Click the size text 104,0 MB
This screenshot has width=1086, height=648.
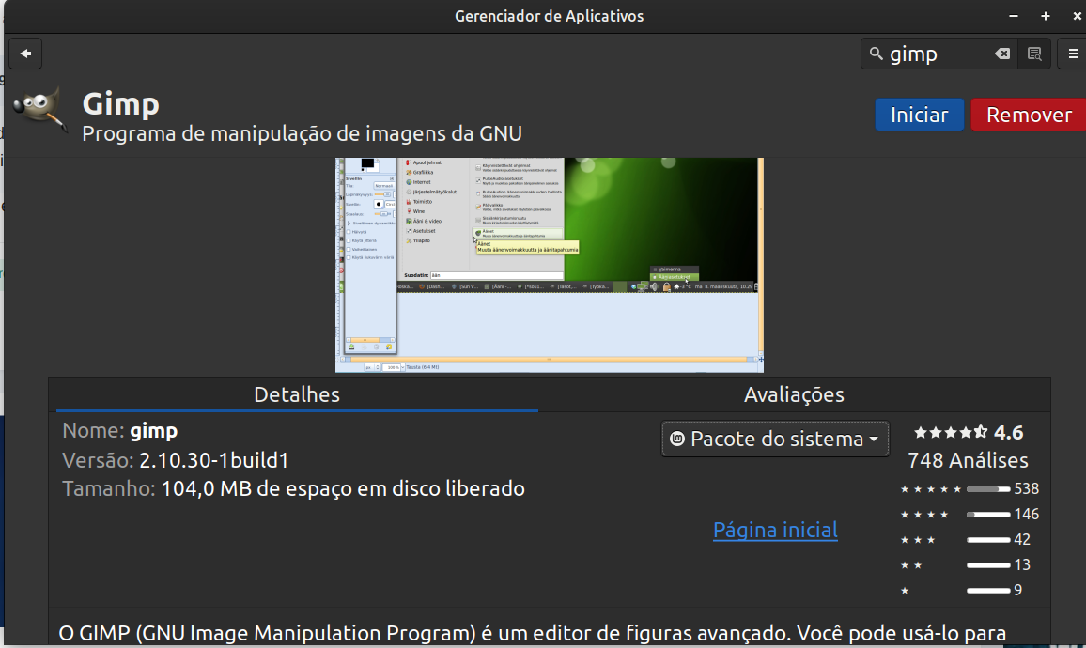206,488
